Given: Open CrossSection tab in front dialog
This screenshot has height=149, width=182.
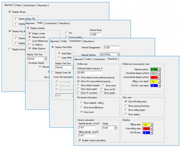Looking at the screenshot, I should (x=99, y=59).
